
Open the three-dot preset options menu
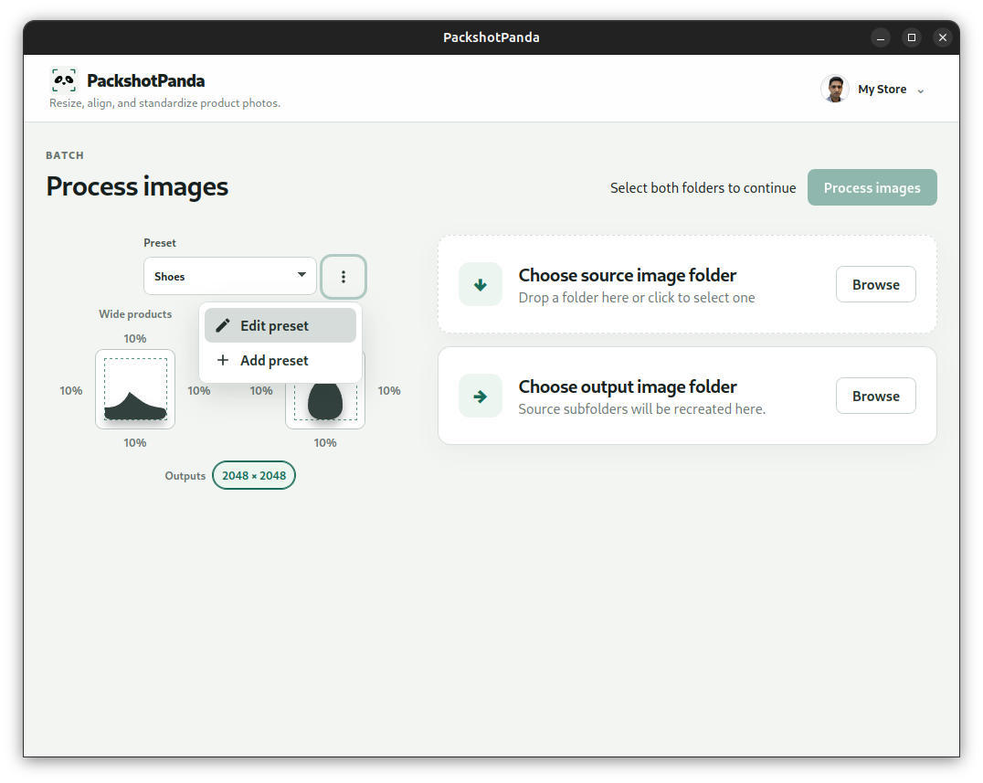(343, 277)
